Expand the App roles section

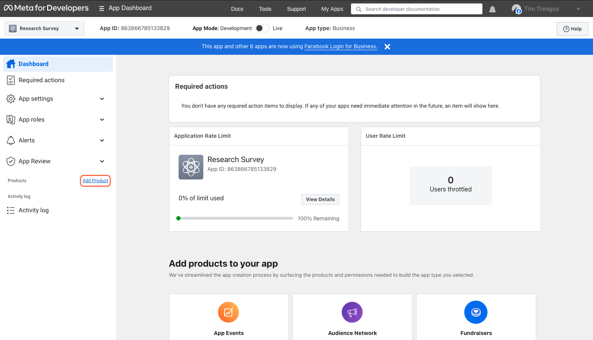click(102, 120)
